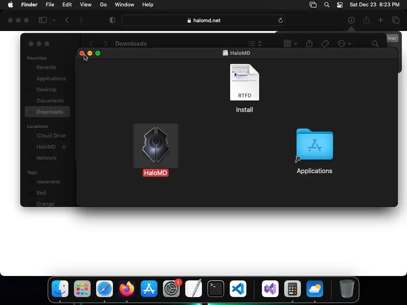Open the Install RTFD document
Image resolution: width=407 pixels, height=305 pixels.
244,82
